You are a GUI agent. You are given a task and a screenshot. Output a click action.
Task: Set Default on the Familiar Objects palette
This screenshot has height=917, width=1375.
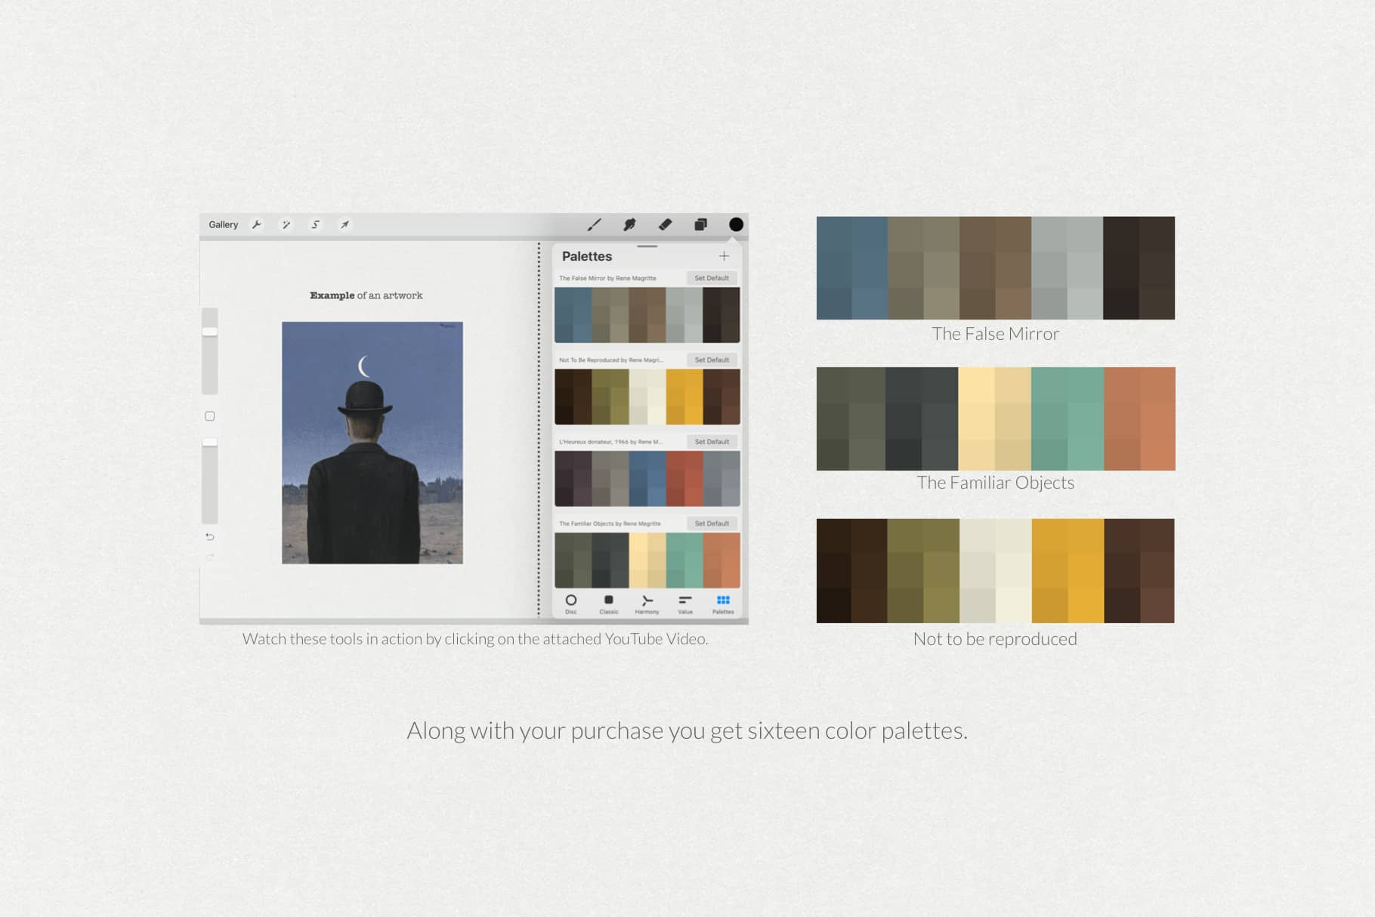(x=711, y=523)
